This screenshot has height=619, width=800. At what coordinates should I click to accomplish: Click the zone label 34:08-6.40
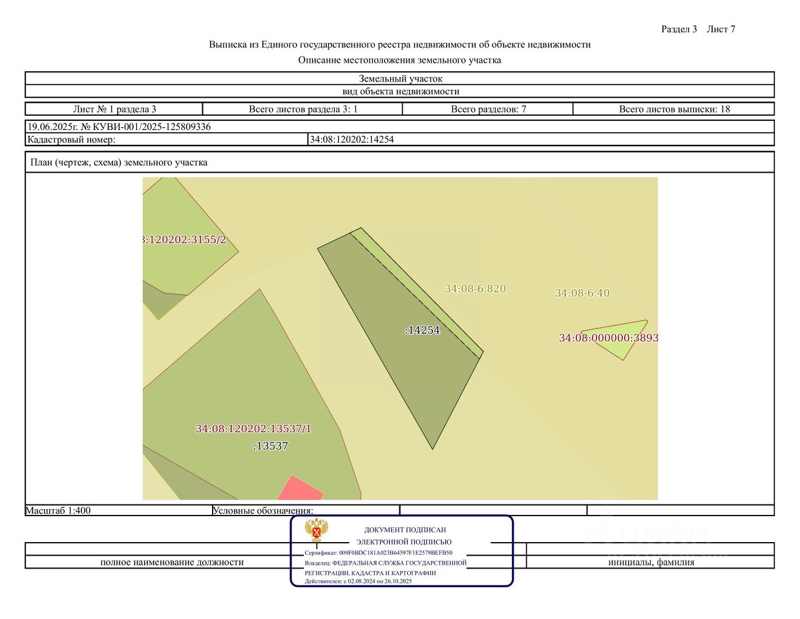click(582, 293)
